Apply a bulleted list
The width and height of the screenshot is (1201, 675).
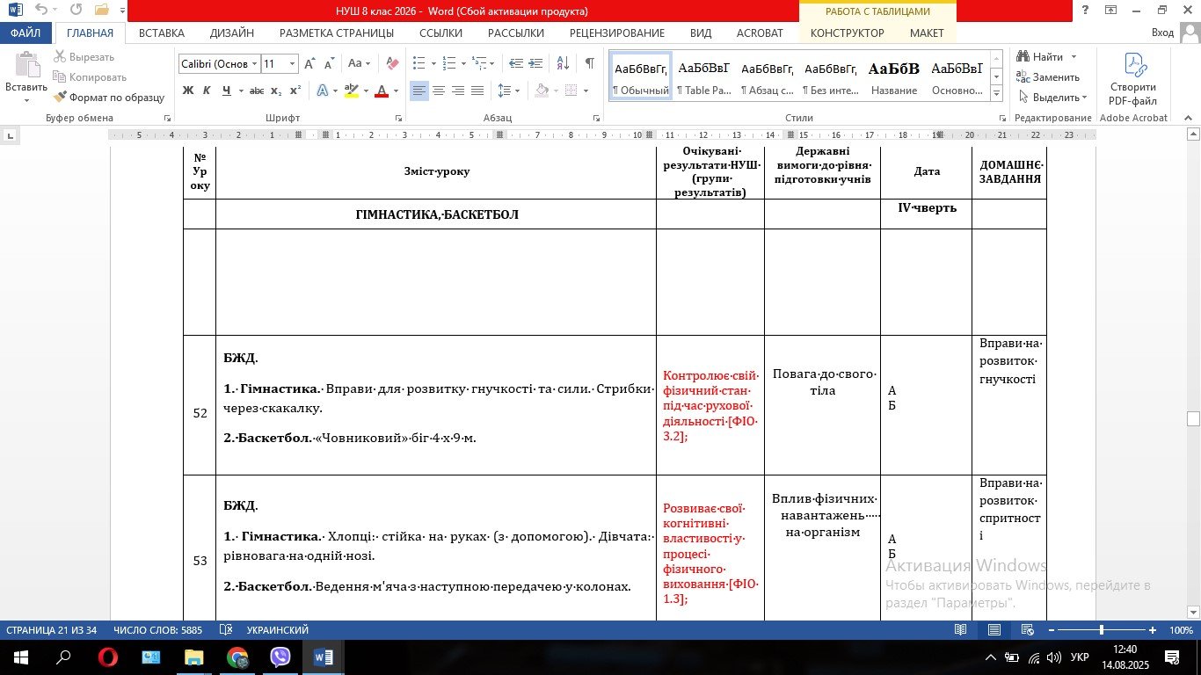click(x=419, y=64)
